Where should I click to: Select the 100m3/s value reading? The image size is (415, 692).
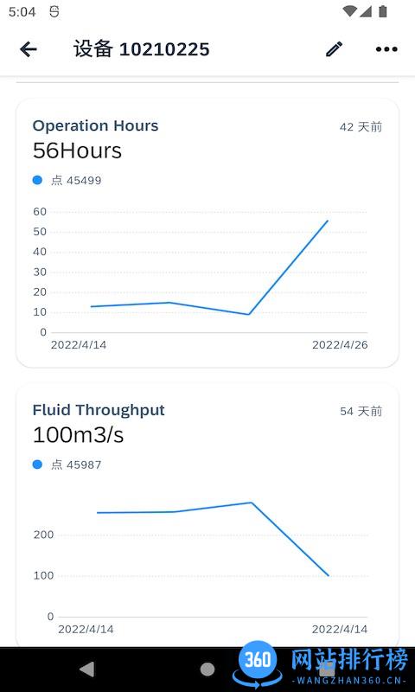click(78, 435)
